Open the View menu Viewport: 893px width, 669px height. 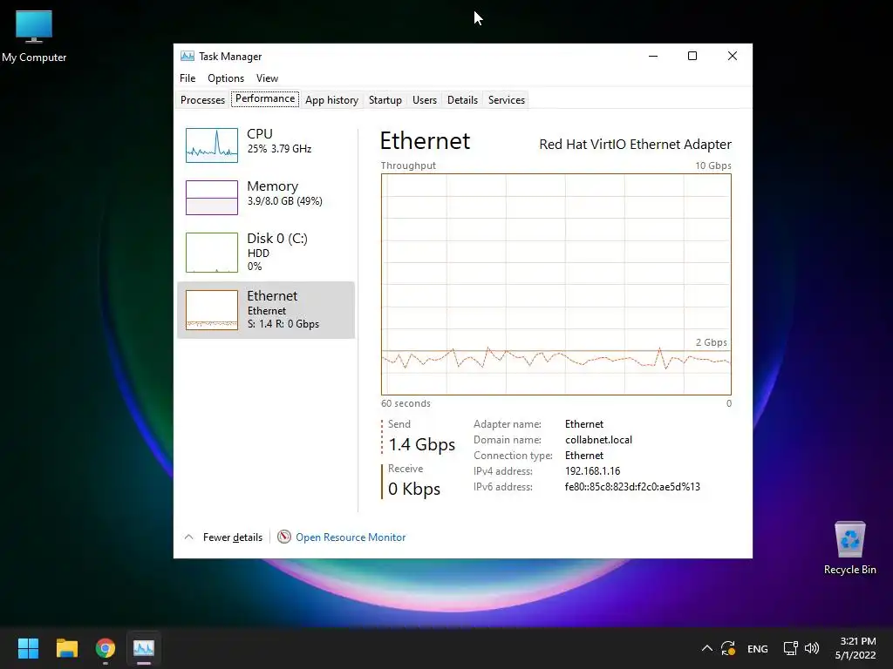(267, 78)
